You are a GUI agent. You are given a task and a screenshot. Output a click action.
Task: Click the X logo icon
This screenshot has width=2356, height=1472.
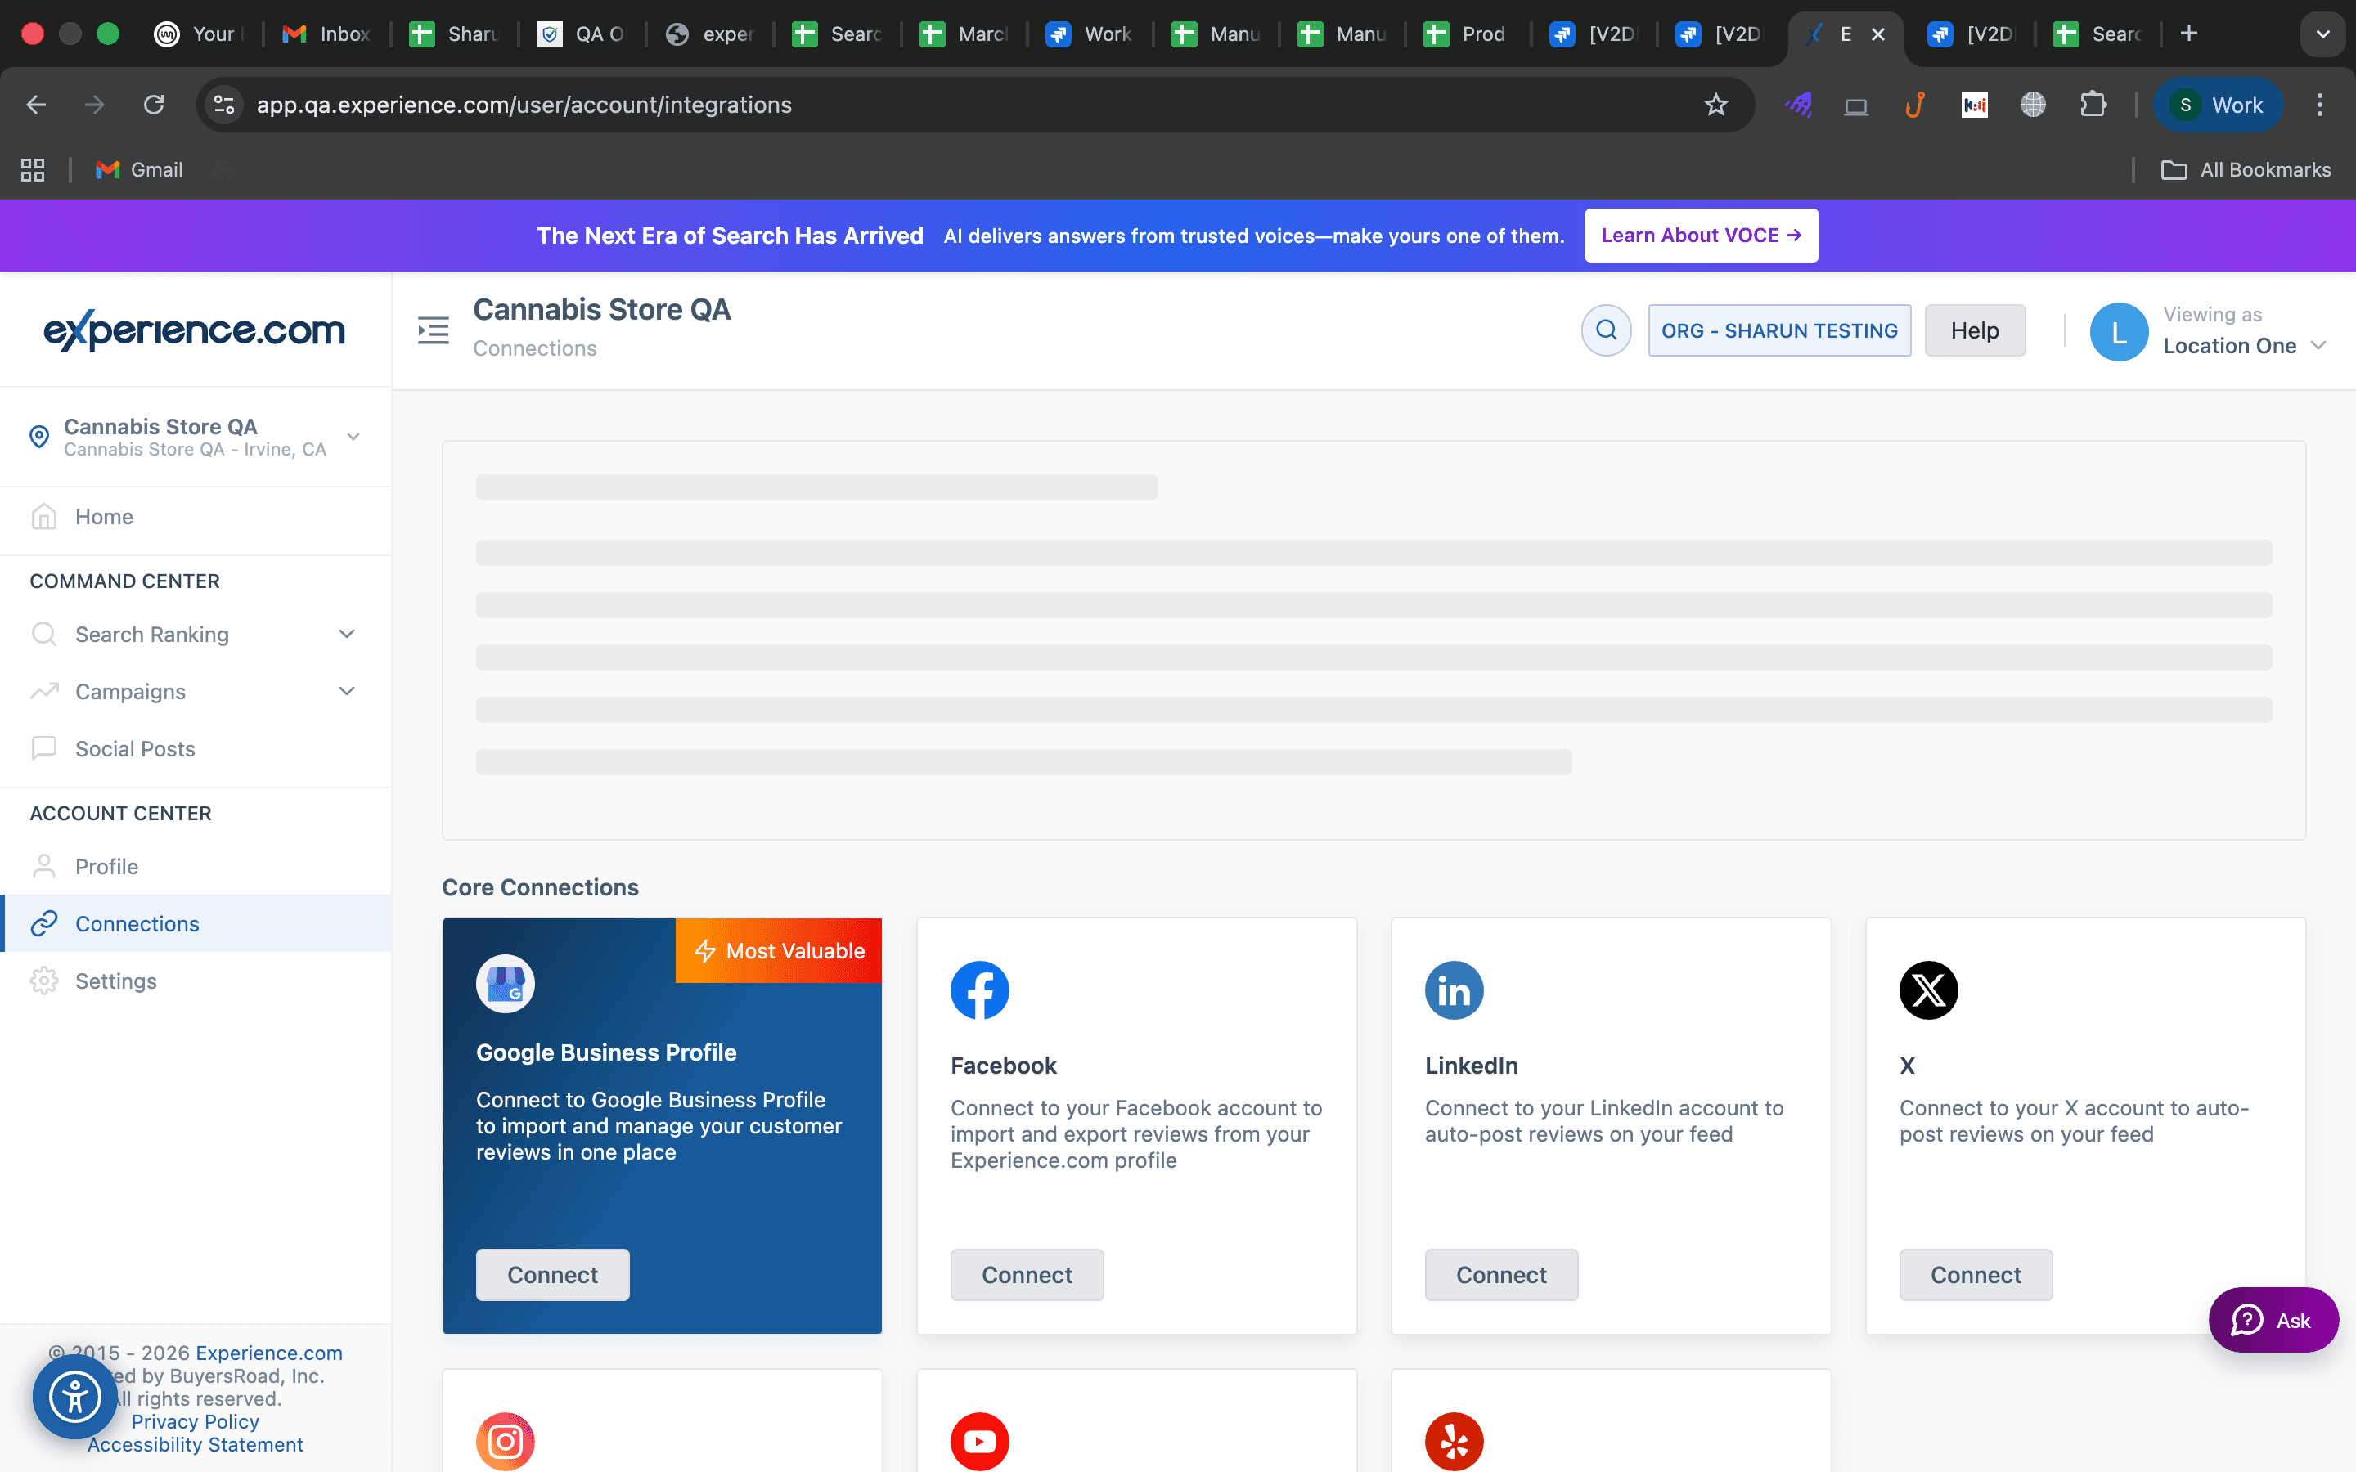[x=1929, y=990]
